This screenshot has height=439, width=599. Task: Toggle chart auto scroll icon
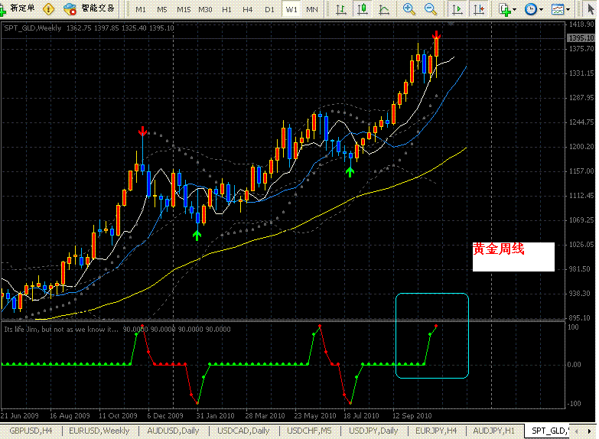[x=457, y=9]
